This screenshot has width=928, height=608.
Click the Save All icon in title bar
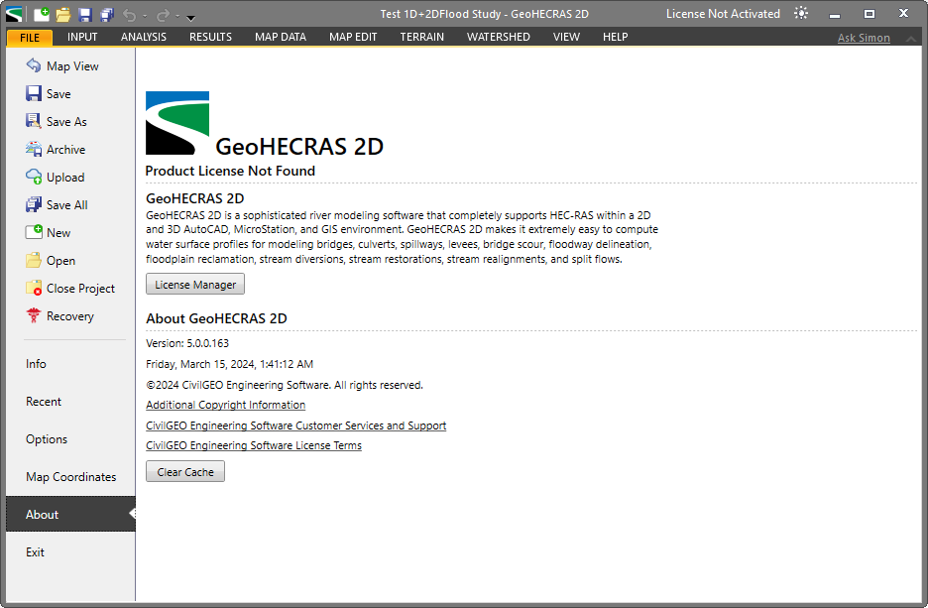click(107, 14)
